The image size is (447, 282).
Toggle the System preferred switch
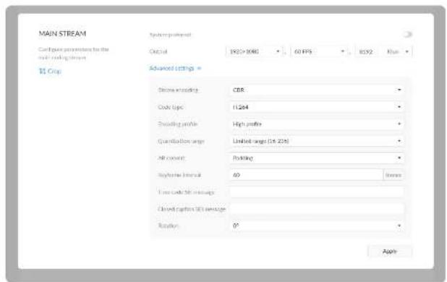coord(408,35)
